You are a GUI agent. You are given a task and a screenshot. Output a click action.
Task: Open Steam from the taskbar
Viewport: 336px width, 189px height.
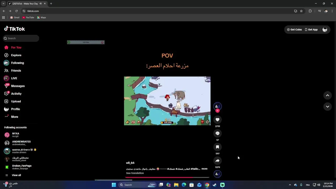[x=214, y=185]
